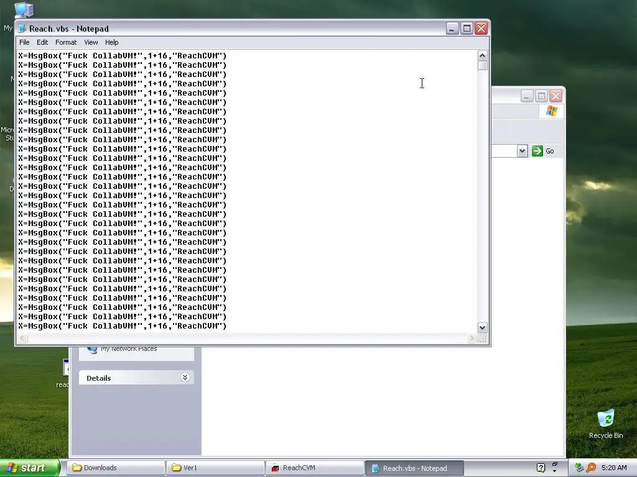
Task: Switch to Ver1 folder in taskbar
Action: tap(215, 468)
